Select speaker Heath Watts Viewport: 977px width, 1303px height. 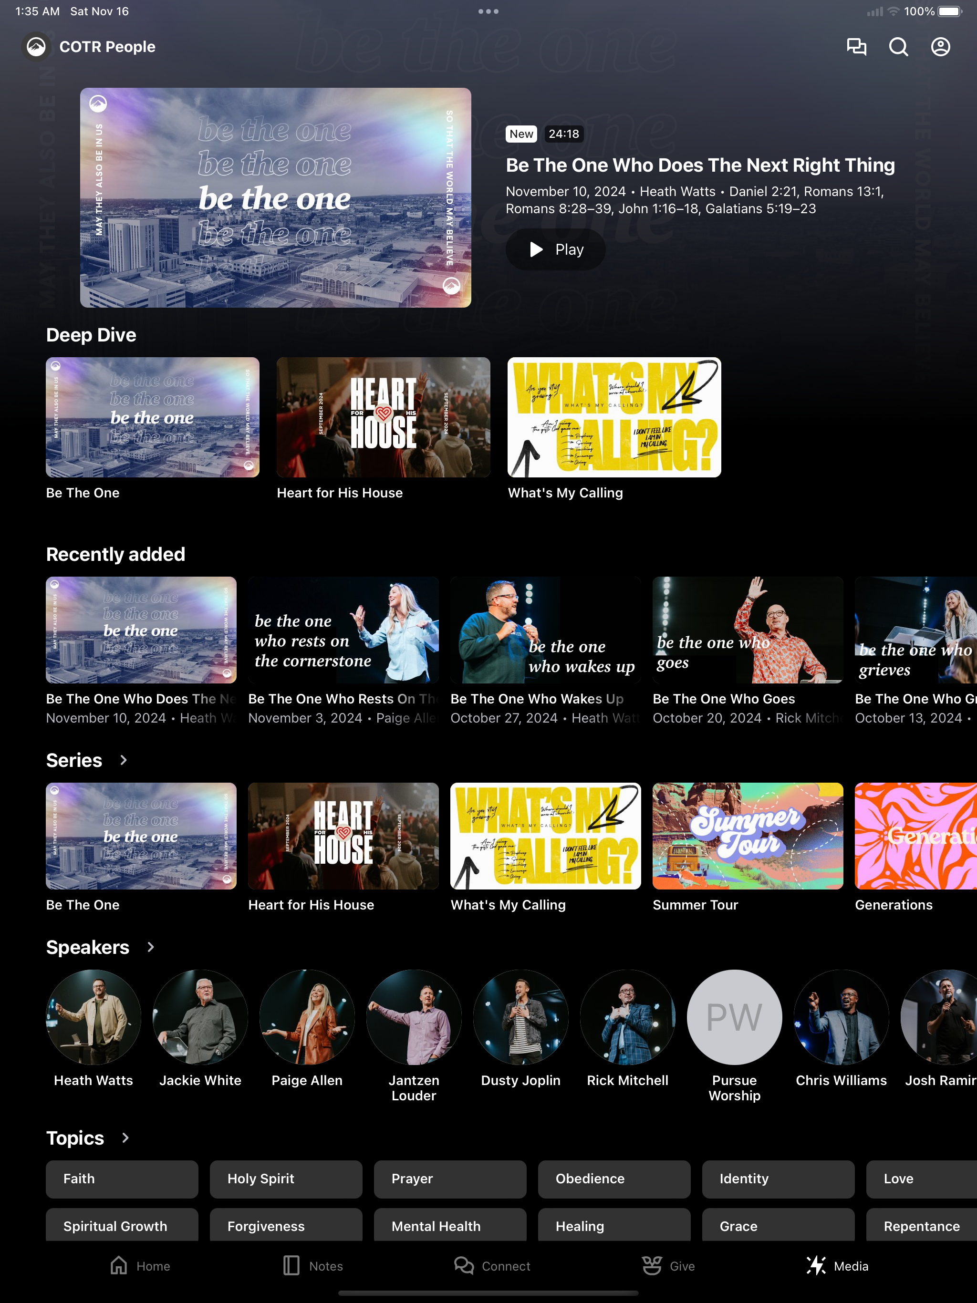click(x=94, y=1017)
